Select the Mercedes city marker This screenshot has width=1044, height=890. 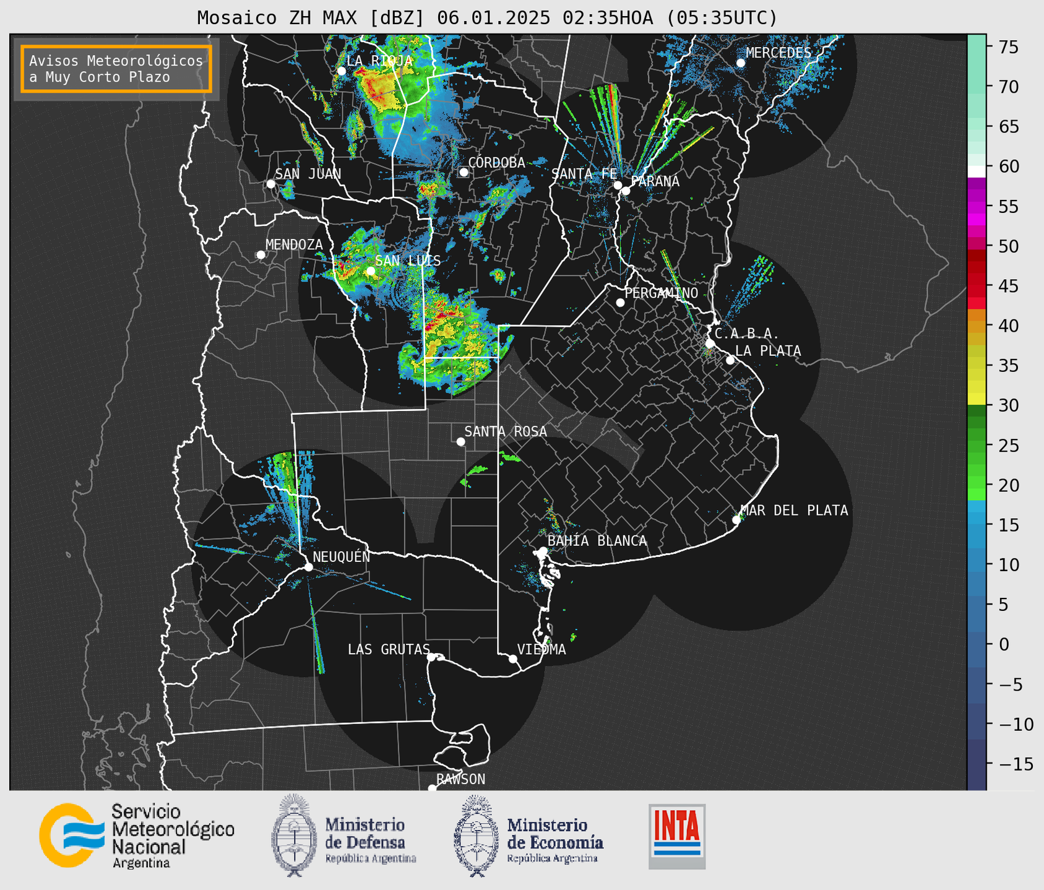(741, 63)
